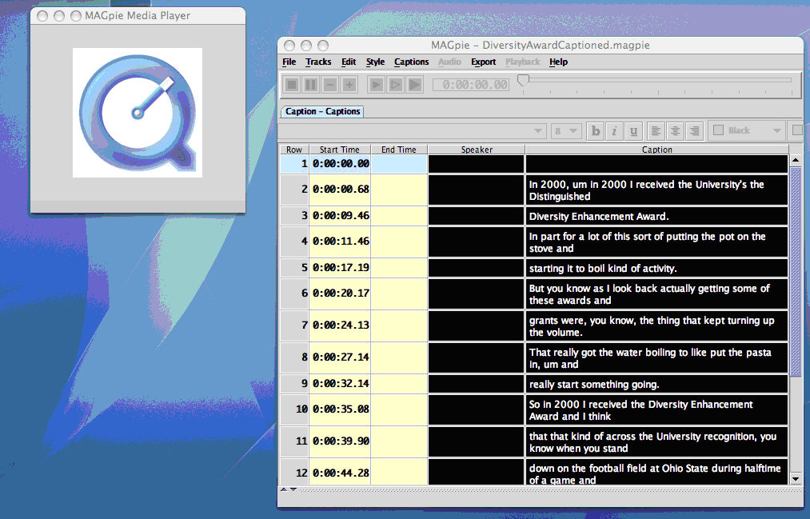Click the up split-pane arrow at table bottom
810x519 pixels.
[x=284, y=489]
